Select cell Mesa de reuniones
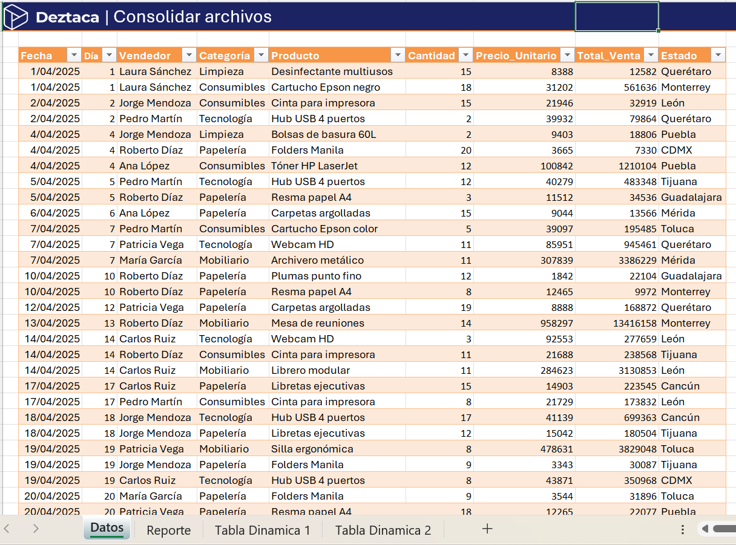This screenshot has width=736, height=545. tap(337, 323)
